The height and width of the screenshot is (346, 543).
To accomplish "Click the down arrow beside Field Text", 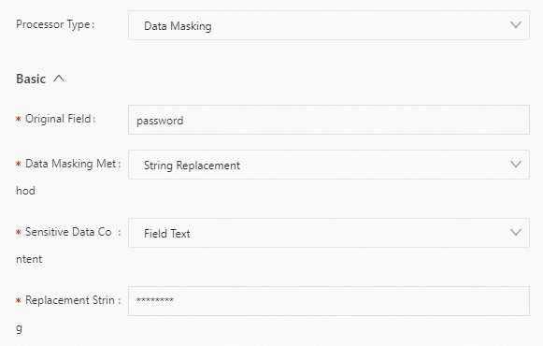I will click(516, 233).
